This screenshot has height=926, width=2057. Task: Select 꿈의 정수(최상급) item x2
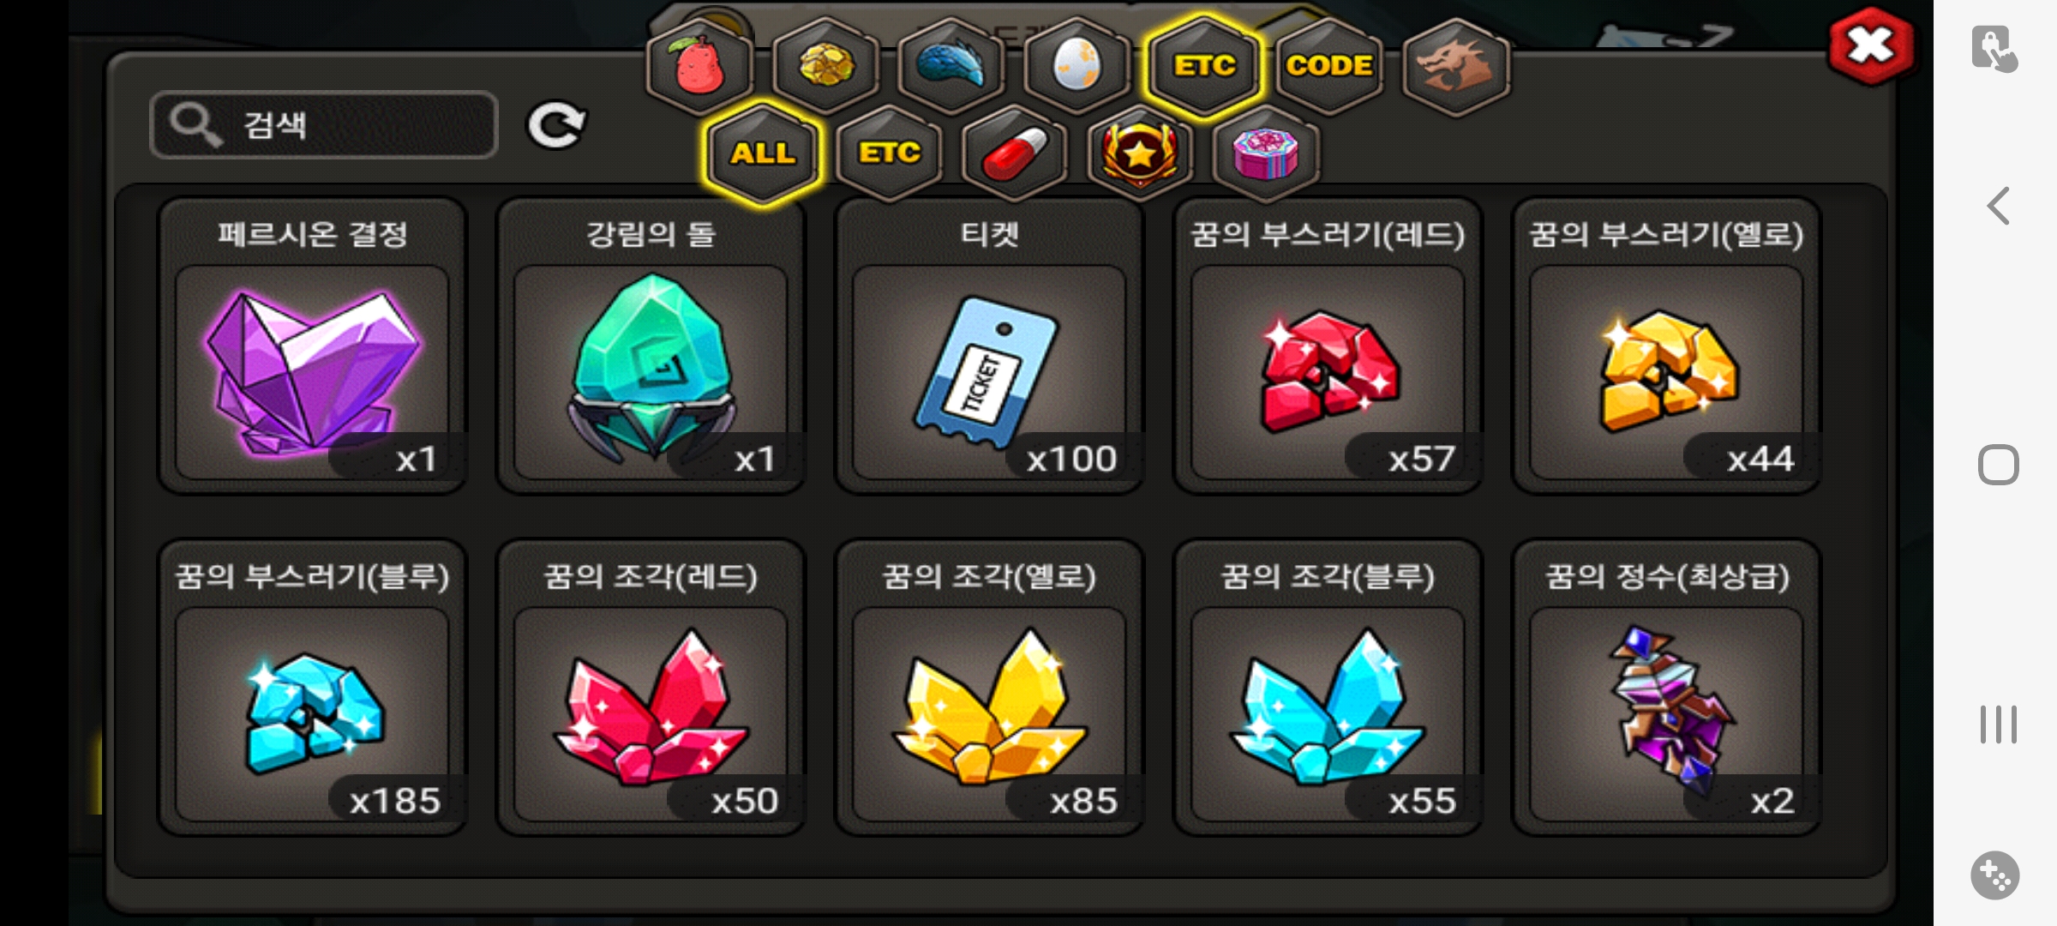pyautogui.click(x=1666, y=688)
